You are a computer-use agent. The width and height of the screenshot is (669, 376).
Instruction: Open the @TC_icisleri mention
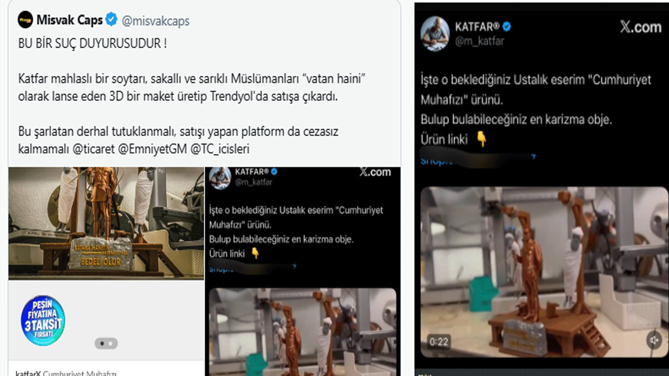tap(220, 149)
